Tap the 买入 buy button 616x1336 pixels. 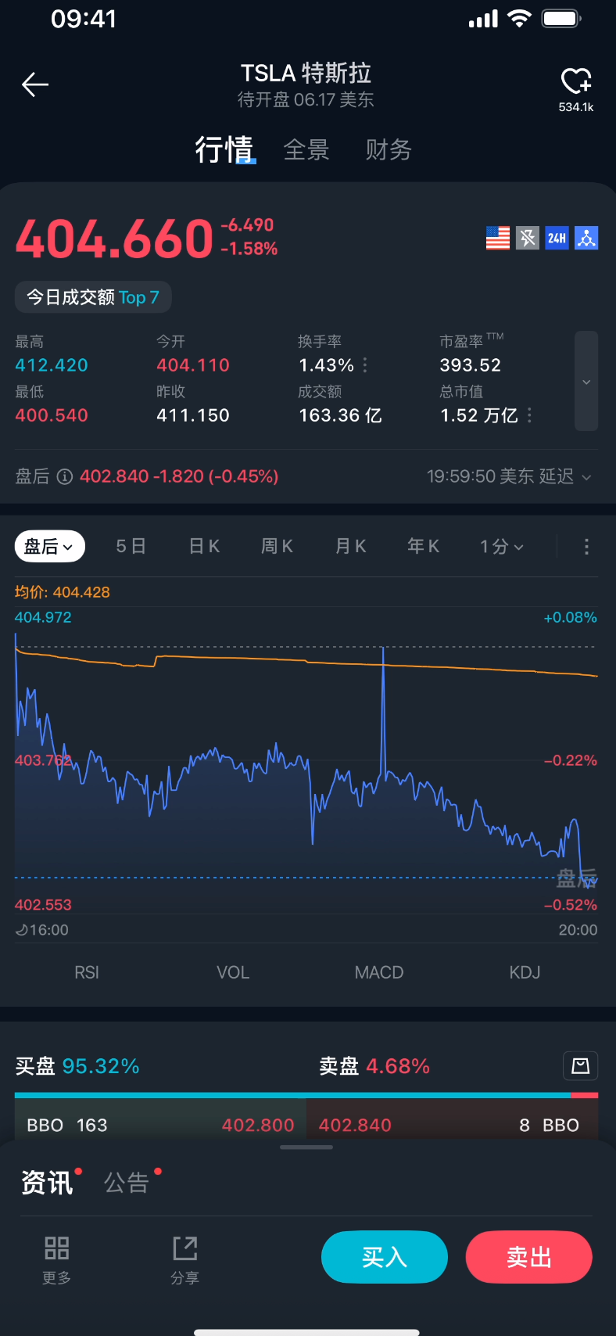pyautogui.click(x=385, y=1257)
